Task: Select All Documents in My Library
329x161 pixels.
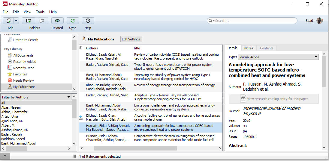Action: (23, 55)
